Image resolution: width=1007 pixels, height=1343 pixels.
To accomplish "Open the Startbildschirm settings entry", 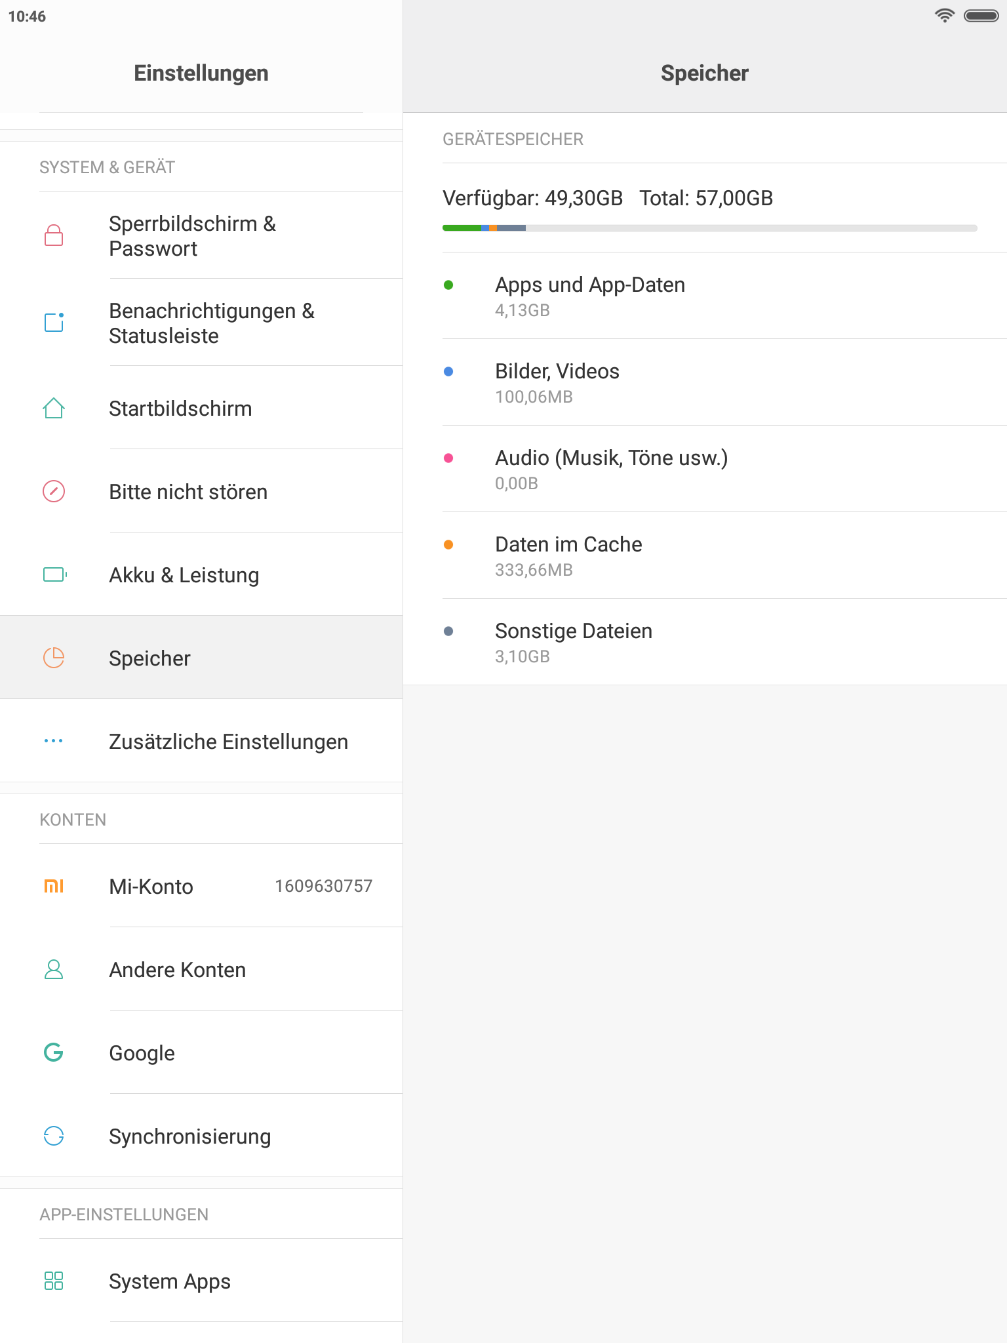I will (x=181, y=409).
